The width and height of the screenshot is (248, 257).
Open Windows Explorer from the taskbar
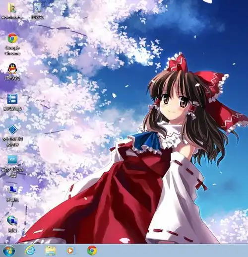tap(51, 251)
